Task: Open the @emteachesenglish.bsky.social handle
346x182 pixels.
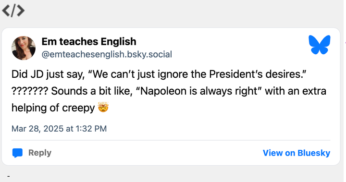Action: point(107,54)
